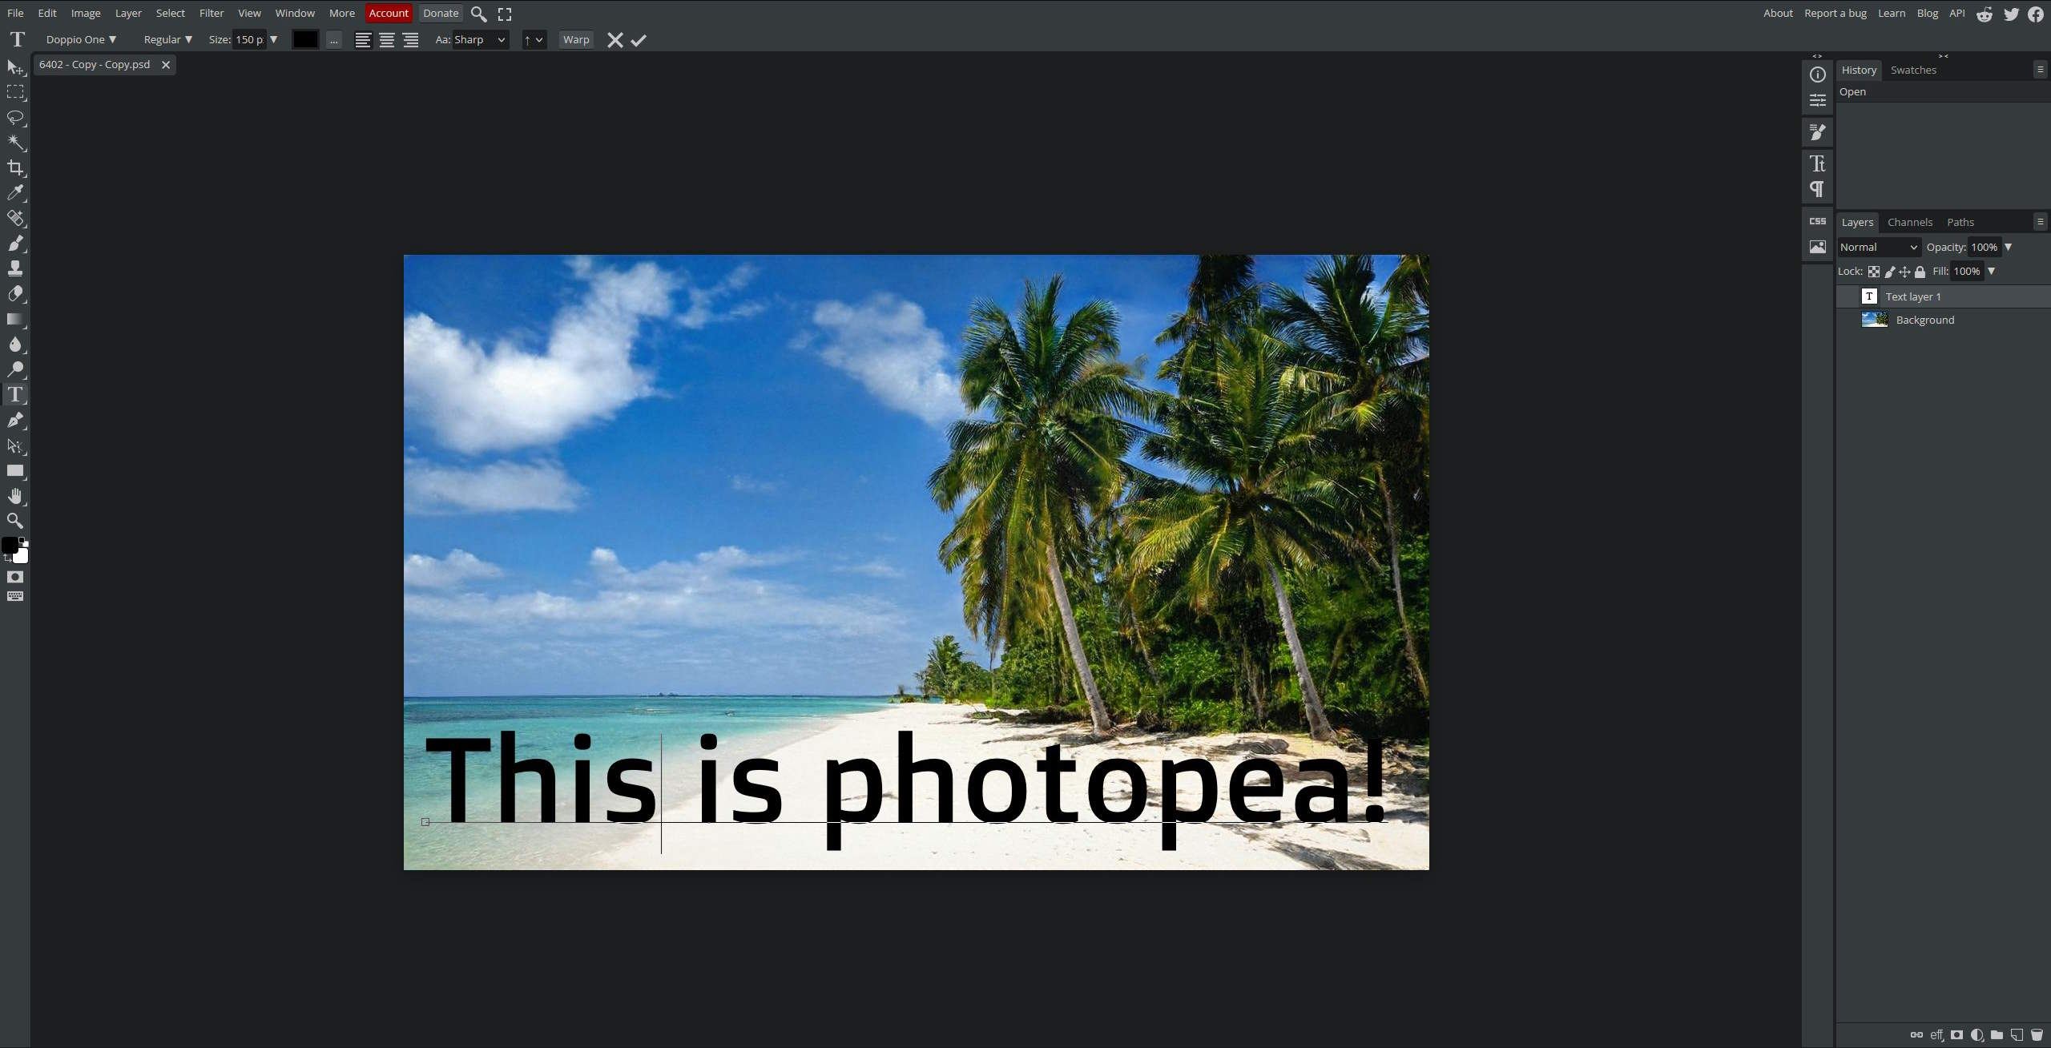Select the Eyedropper tool

point(15,192)
